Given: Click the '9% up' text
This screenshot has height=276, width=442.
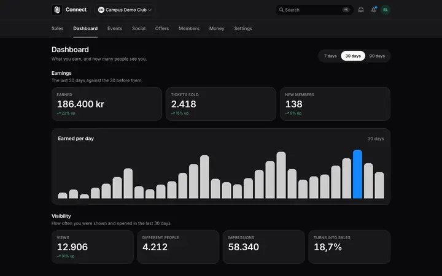Looking at the screenshot, I should point(296,113).
